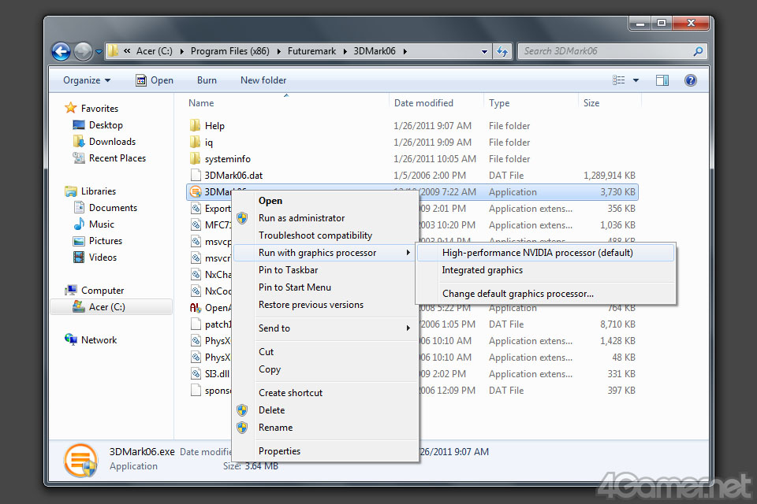
Task: Expand Run with graphics processor submenu
Action: [x=325, y=253]
